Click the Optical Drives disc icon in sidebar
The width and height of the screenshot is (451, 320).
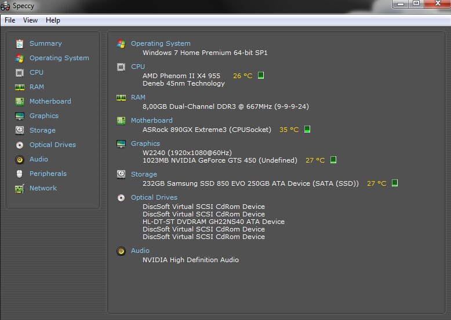(20, 145)
